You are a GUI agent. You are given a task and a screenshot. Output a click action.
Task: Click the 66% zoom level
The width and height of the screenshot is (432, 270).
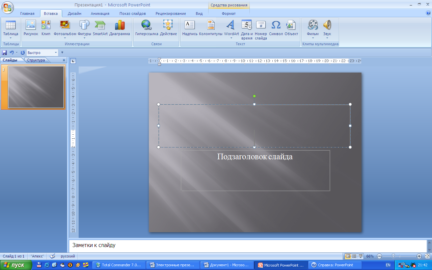pos(370,256)
